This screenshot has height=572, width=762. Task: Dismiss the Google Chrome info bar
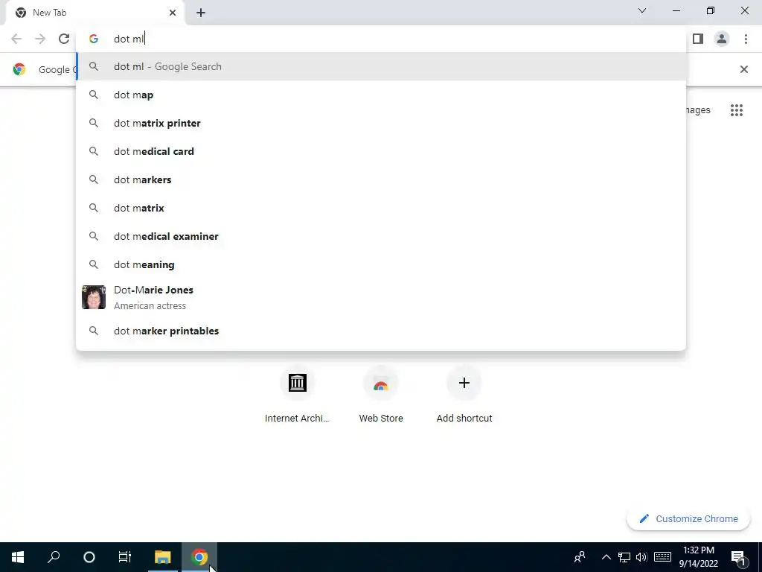tap(743, 69)
